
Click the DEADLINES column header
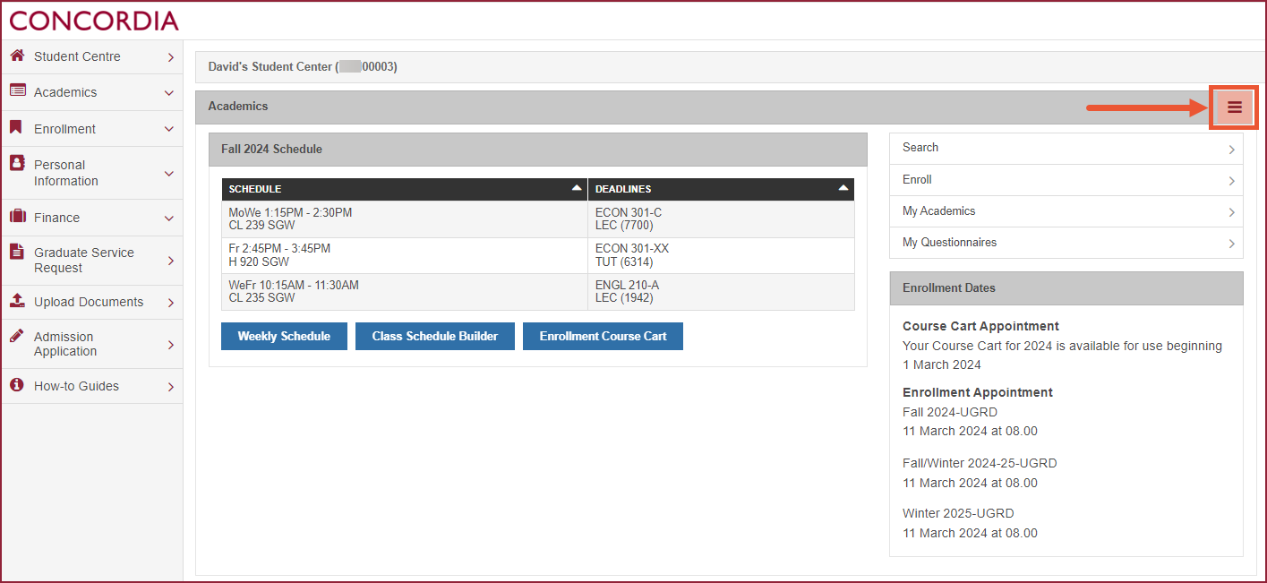(721, 189)
